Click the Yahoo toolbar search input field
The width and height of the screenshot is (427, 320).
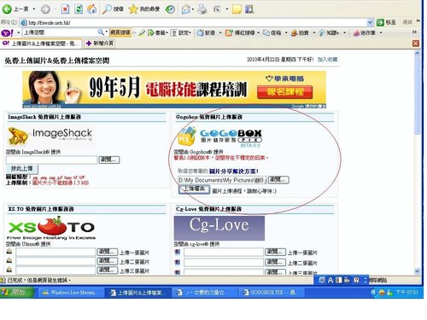coord(60,32)
